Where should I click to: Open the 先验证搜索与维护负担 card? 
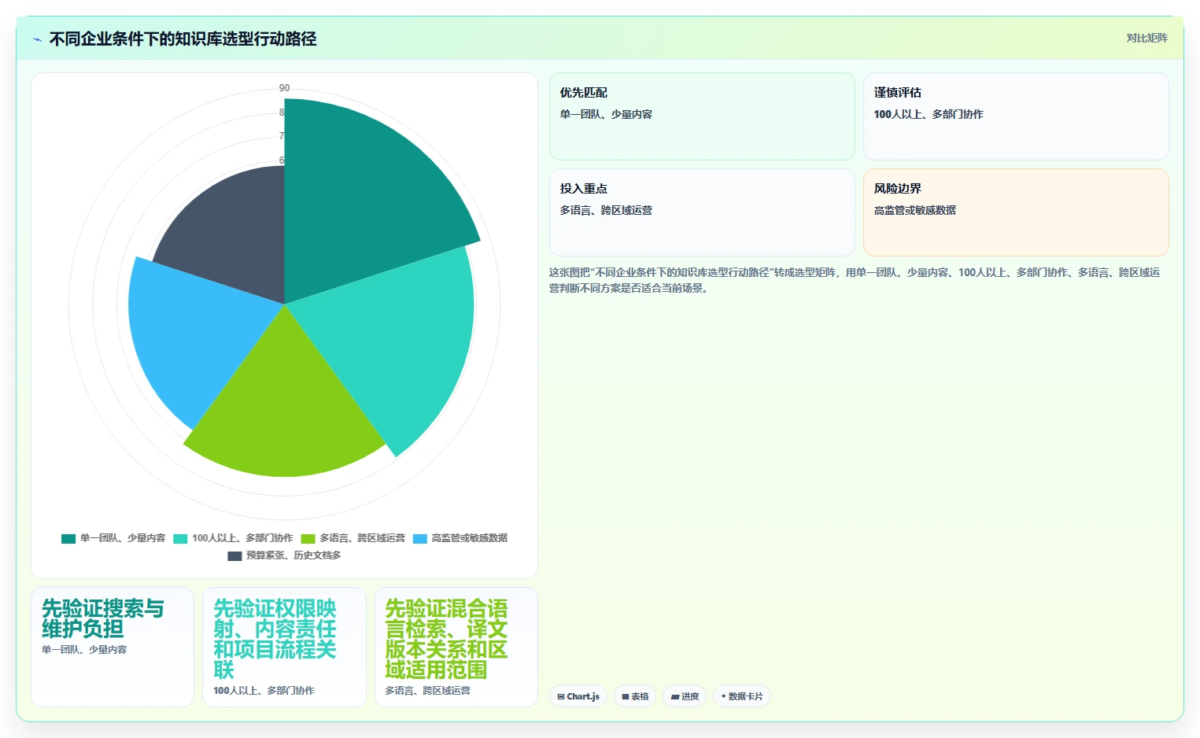tap(113, 647)
